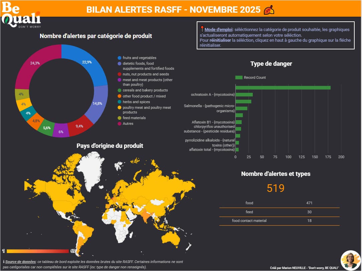Select the dietetic foods legend dot
This screenshot has height=271, width=362.
(119, 63)
